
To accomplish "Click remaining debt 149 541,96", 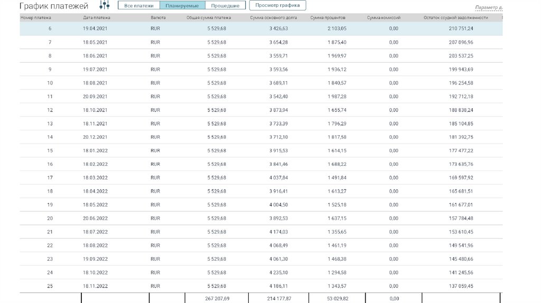I will point(461,245).
